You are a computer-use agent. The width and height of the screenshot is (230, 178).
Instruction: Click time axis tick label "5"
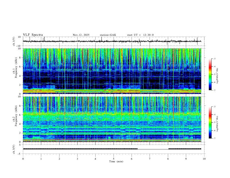114,159
